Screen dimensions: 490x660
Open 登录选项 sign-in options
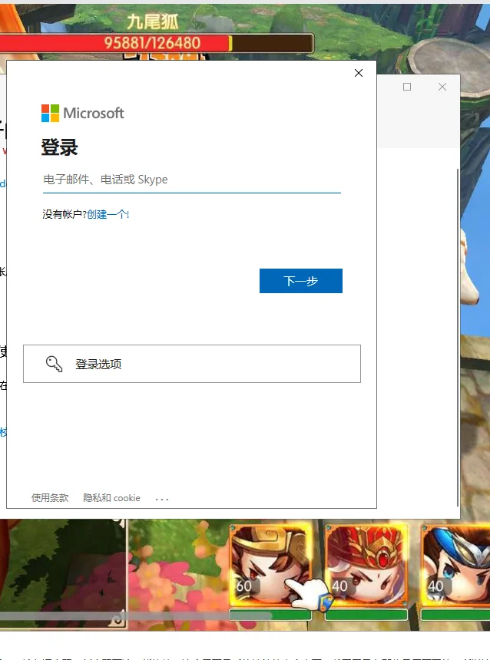click(192, 364)
